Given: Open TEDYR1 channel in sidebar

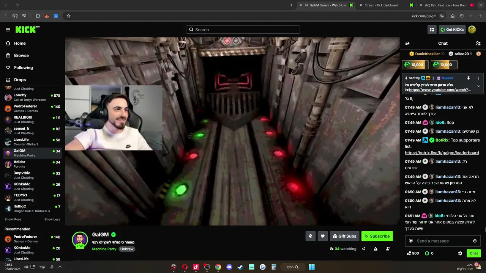Looking at the screenshot, I should click(32, 198).
